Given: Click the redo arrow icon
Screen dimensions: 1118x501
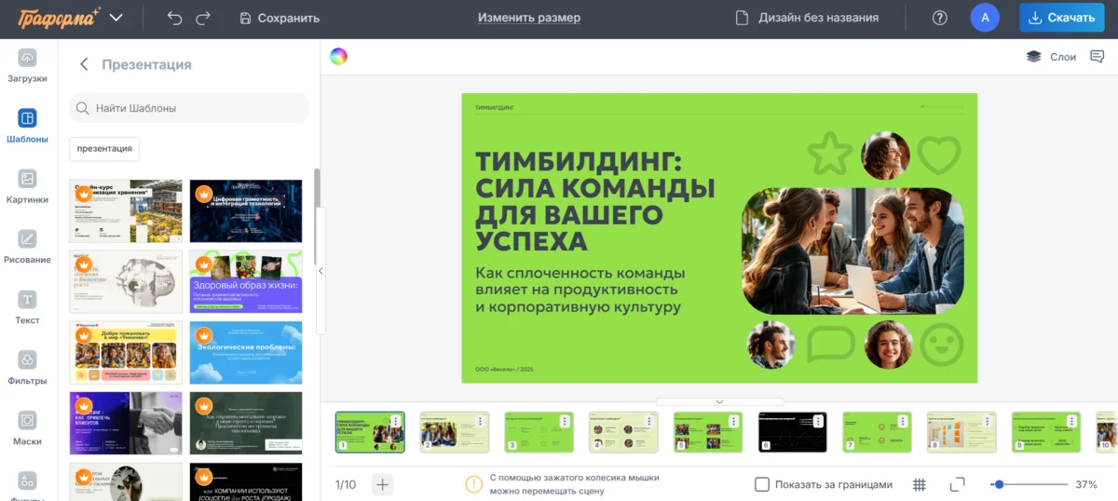Looking at the screenshot, I should click(x=204, y=18).
